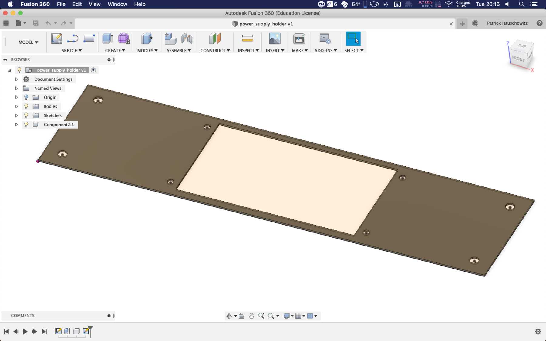Screen dimensions: 546x341
Task: Jump to the timeline end
Action: tap(44, 332)
